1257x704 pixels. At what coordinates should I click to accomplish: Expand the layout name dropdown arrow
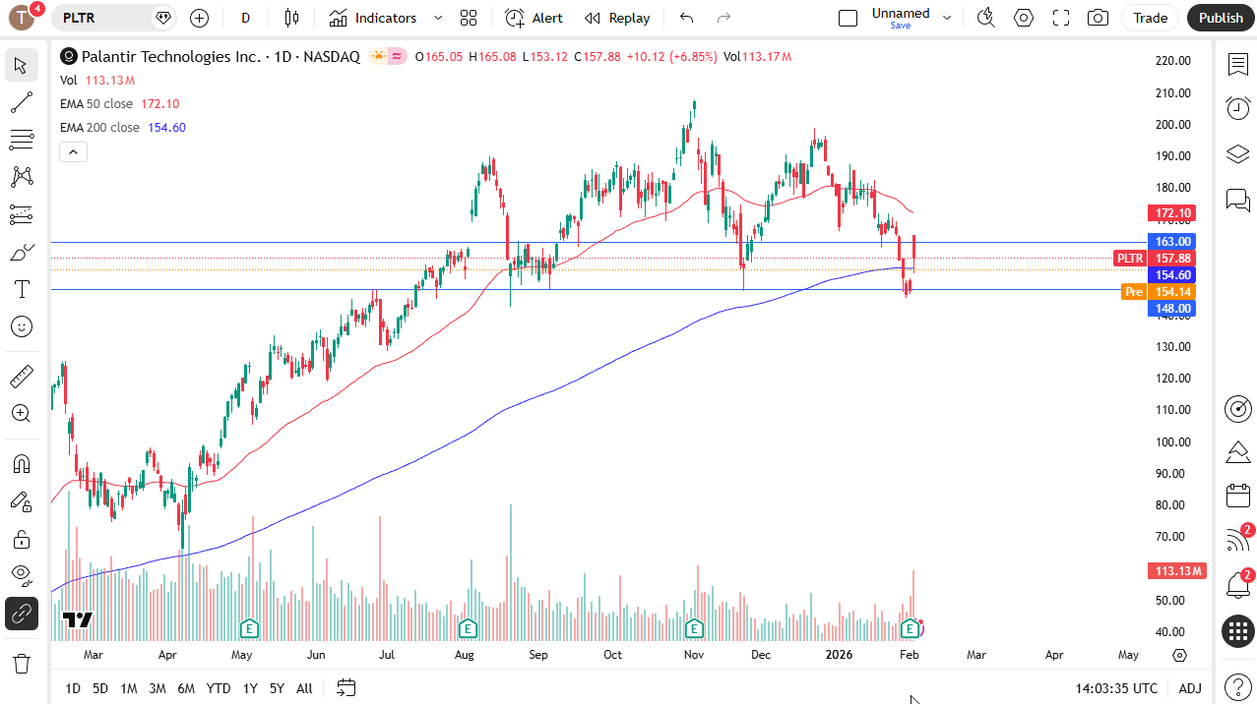click(947, 18)
